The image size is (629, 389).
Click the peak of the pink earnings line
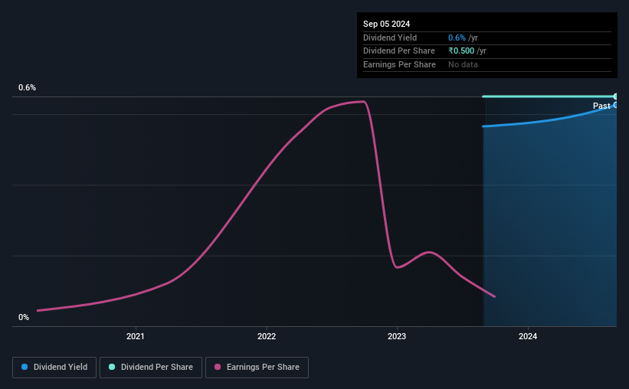click(x=363, y=101)
